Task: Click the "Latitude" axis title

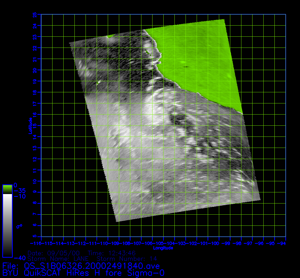Action: click(30, 126)
